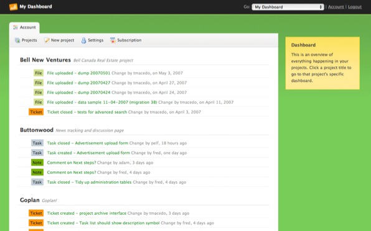Image resolution: width=371 pixels, height=231 pixels.
Task: Click Ticket badge for tests for advanced search
Action: click(36, 112)
